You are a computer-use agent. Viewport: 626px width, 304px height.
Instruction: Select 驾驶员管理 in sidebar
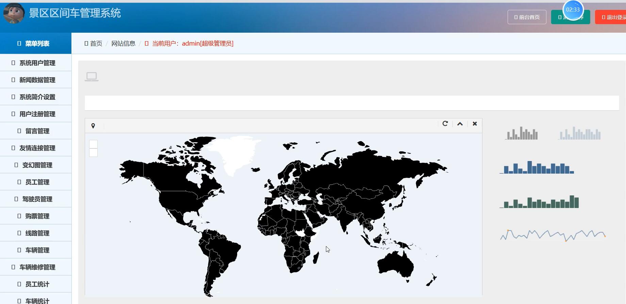(37, 199)
